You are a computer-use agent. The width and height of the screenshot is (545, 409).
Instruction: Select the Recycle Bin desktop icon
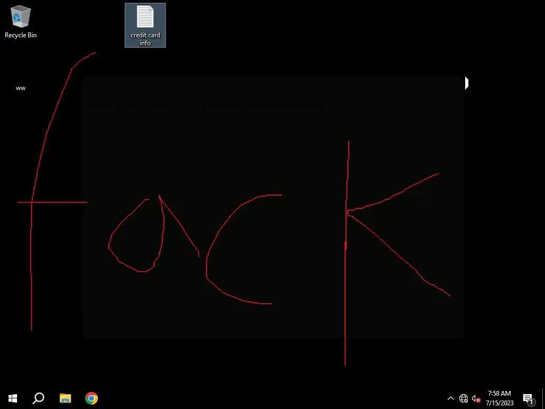[21, 21]
